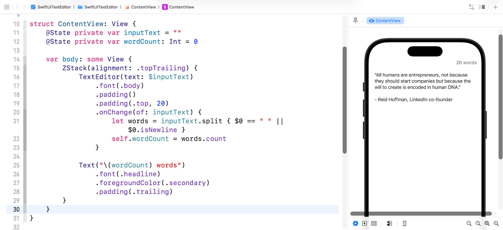Screen dimensions: 503x230
Task: Zoom in on the preview canvas
Action: pos(496,223)
